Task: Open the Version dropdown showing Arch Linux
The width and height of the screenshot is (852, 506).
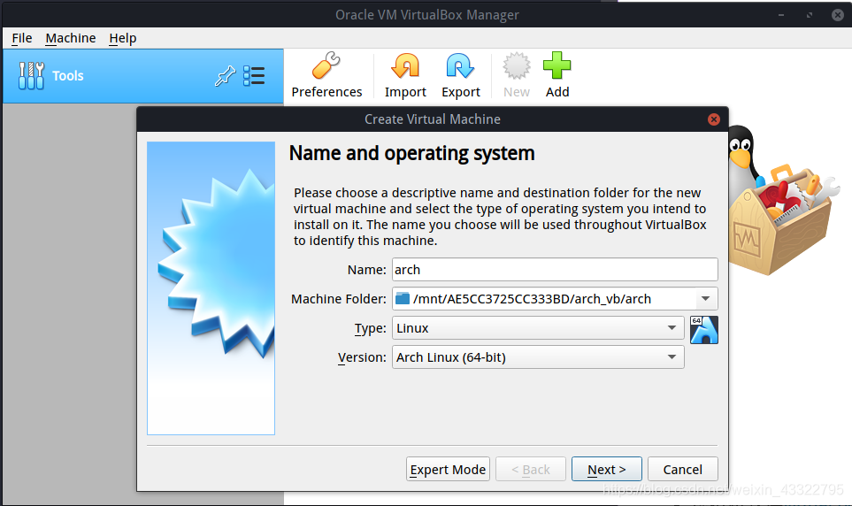Action: coord(538,357)
